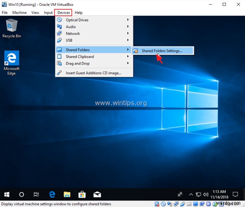Open Mail app from taskbar

(x=97, y=194)
